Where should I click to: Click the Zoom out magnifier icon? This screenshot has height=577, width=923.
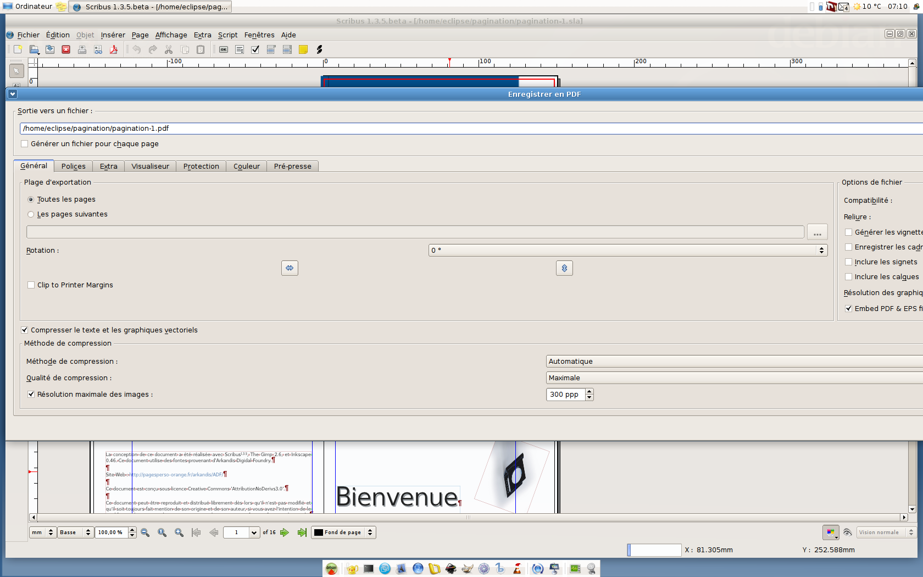click(x=145, y=532)
